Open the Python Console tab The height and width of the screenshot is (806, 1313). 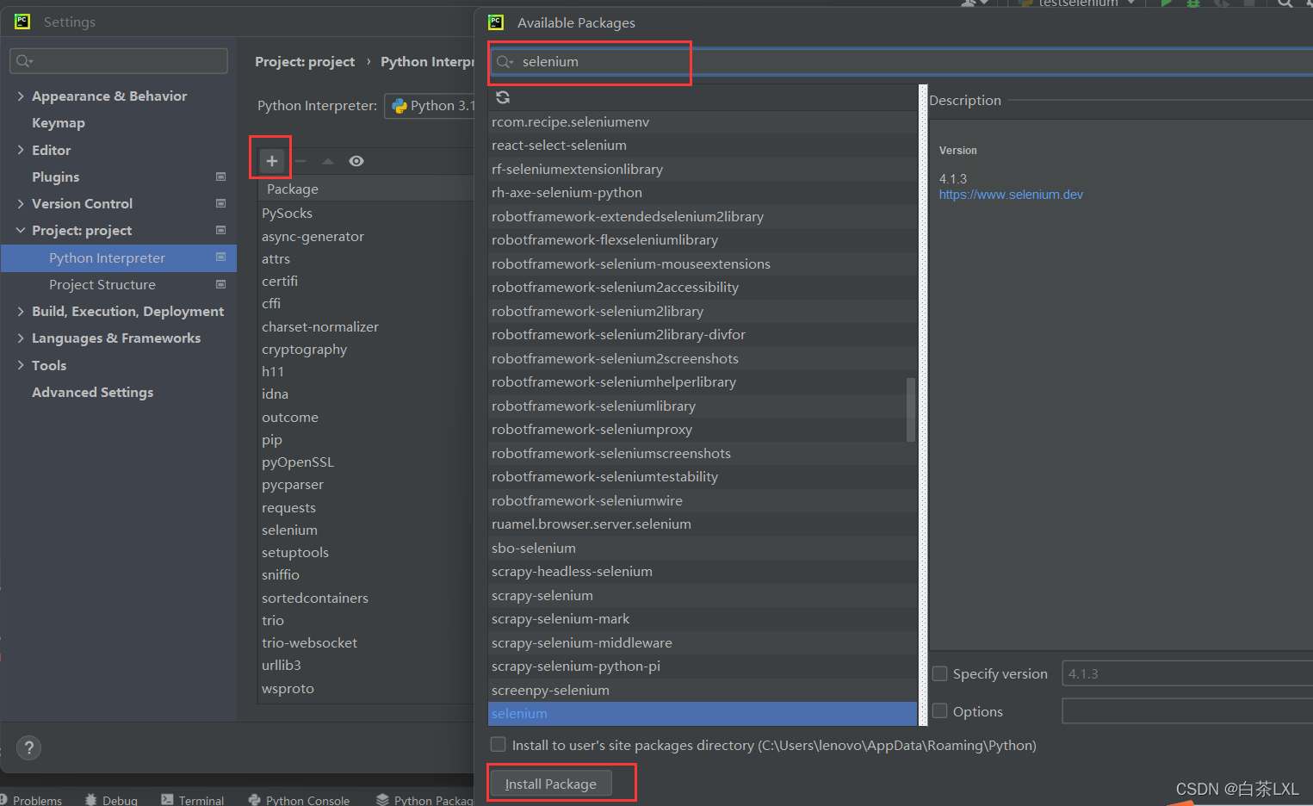299,800
